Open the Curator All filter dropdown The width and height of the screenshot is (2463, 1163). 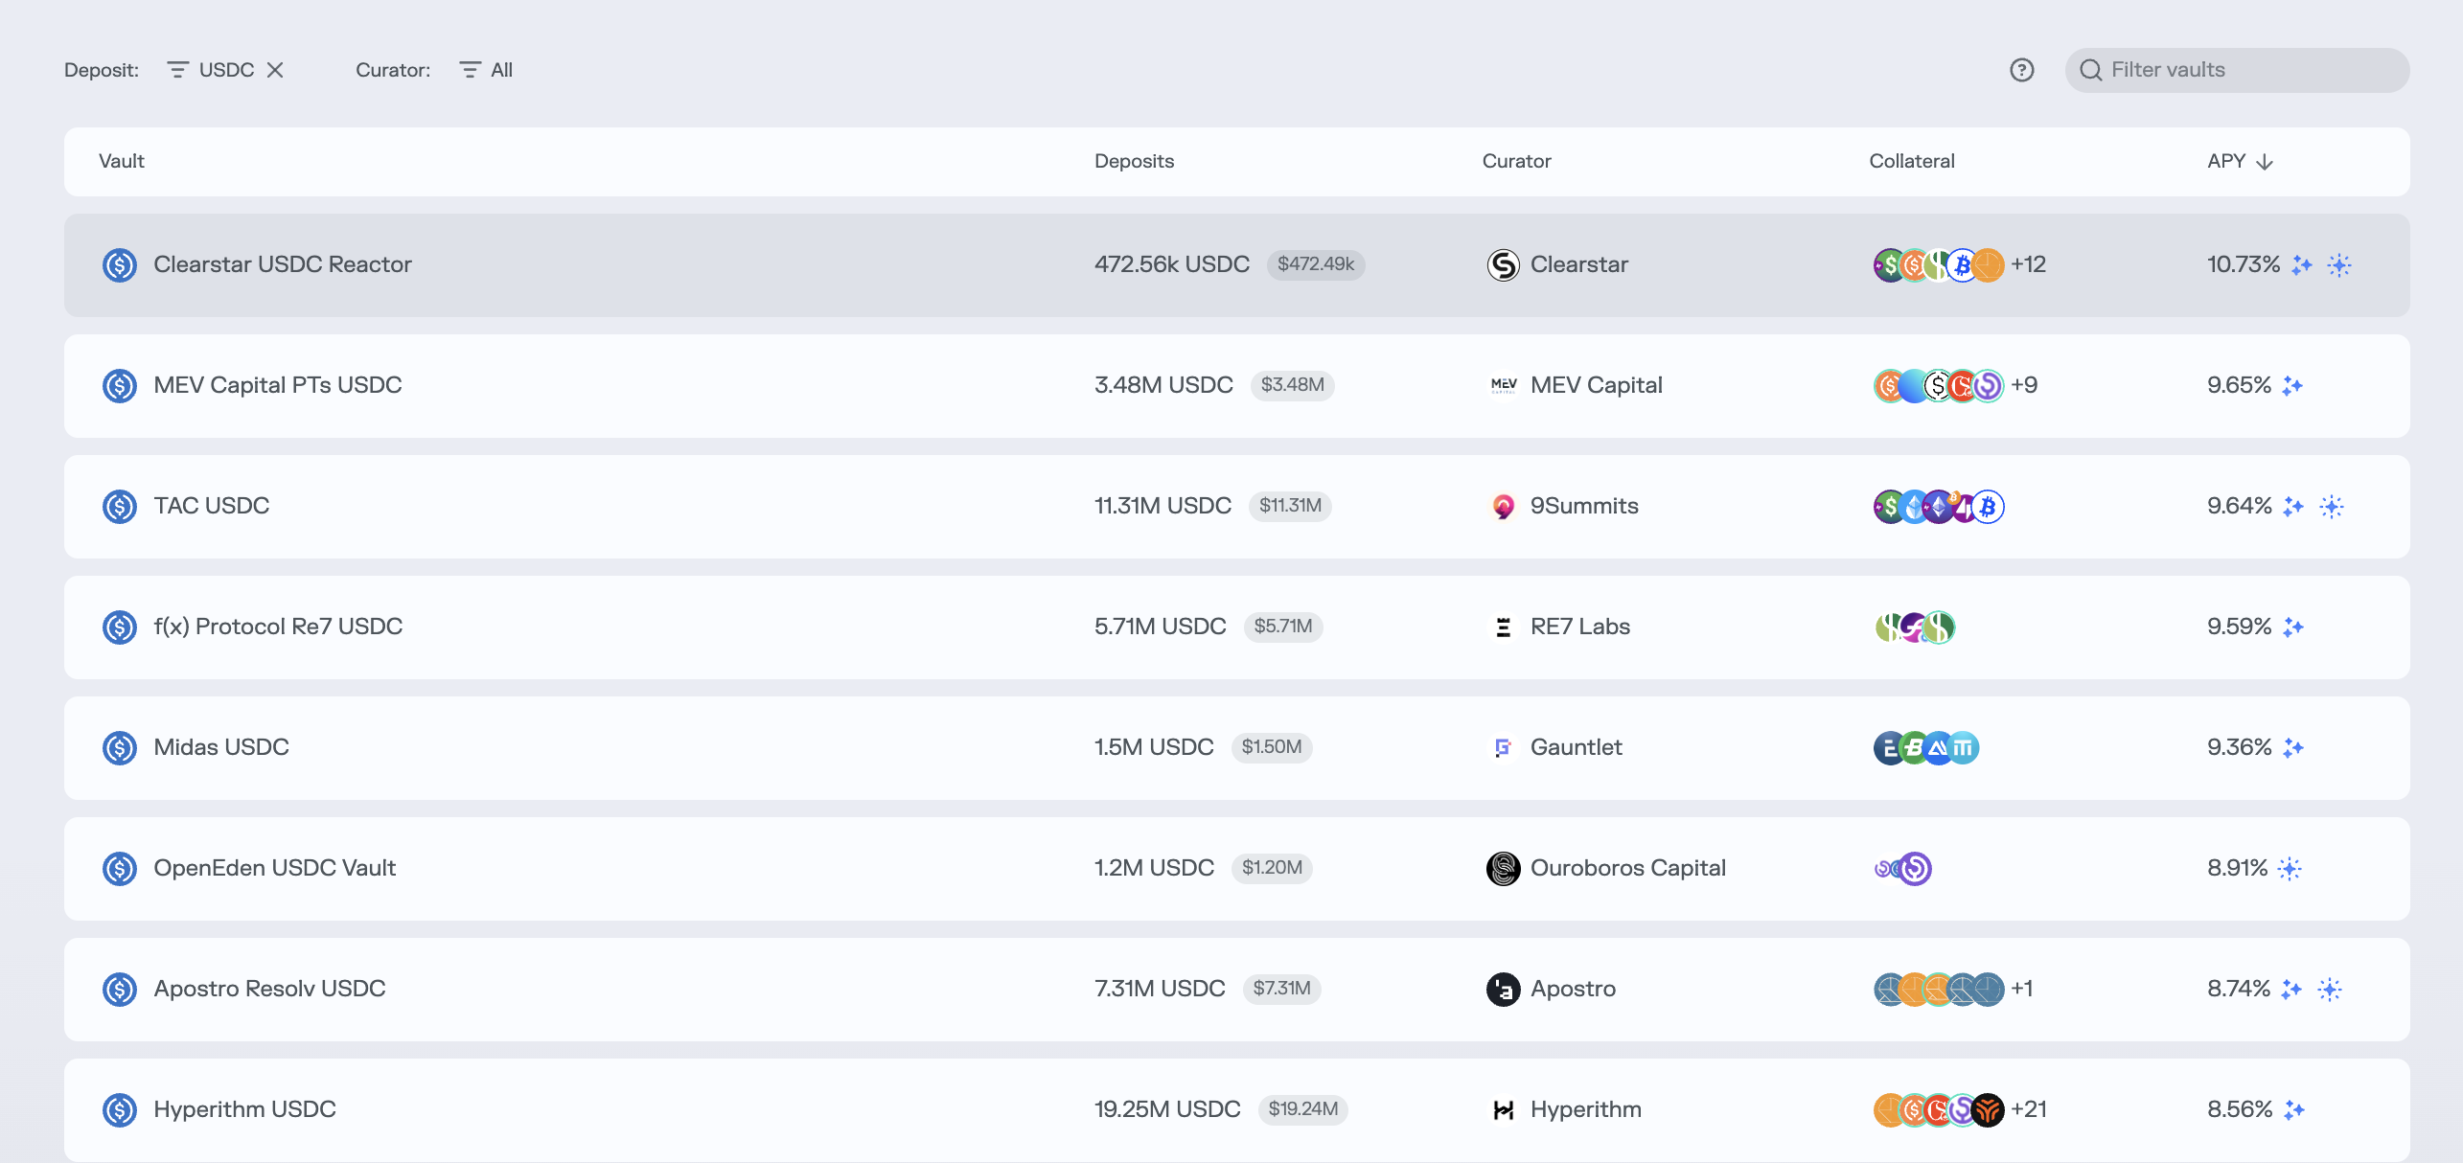pos(486,70)
